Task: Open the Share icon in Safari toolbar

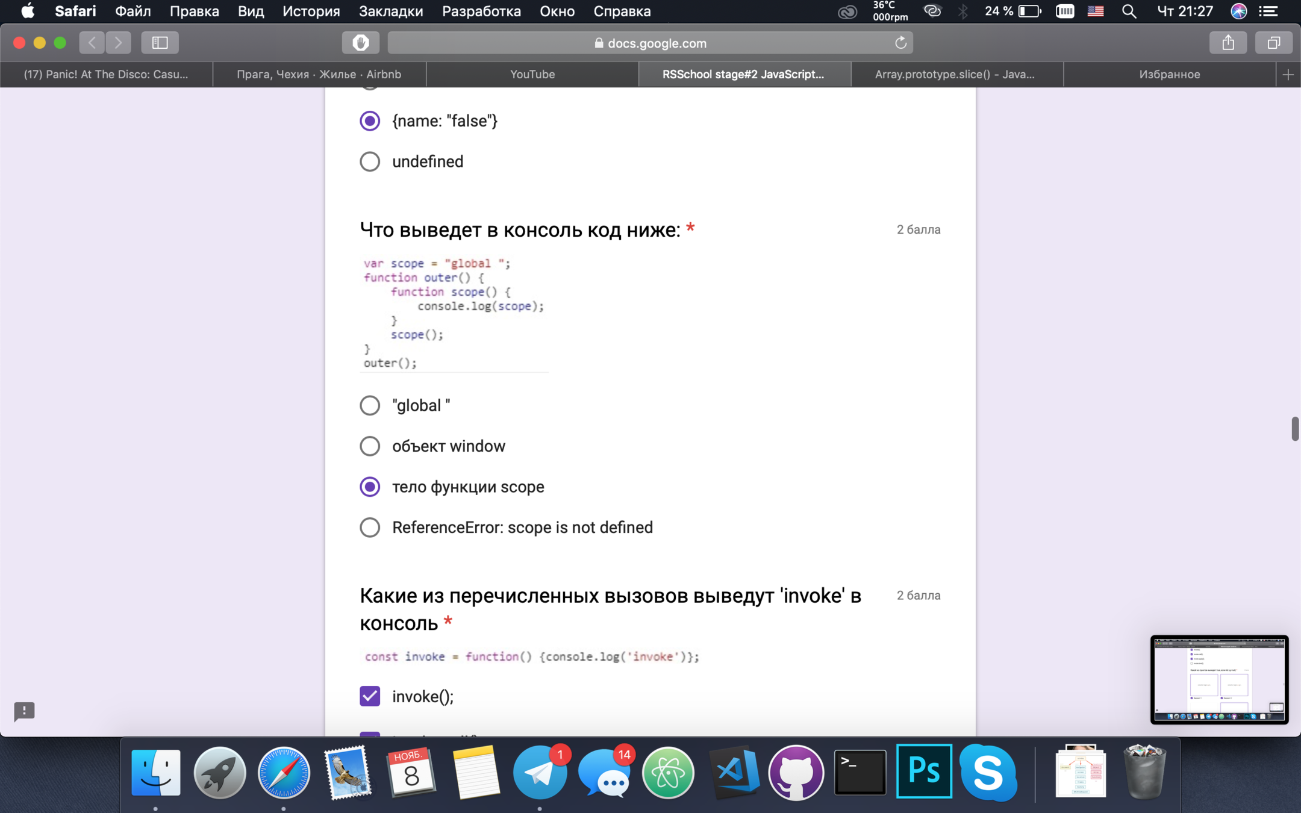Action: pos(1228,43)
